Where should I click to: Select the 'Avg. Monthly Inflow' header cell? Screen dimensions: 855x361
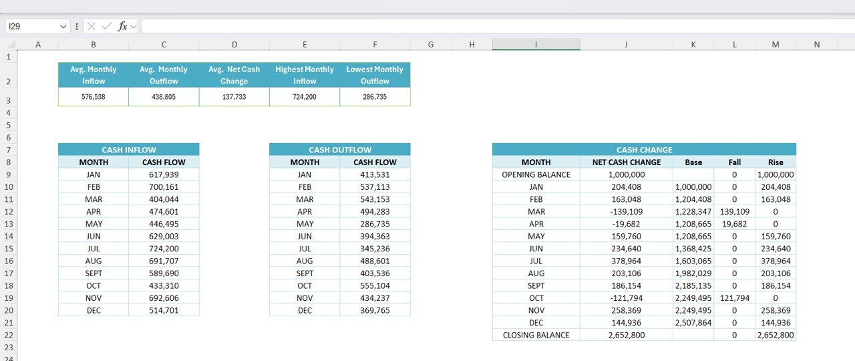[x=94, y=75]
